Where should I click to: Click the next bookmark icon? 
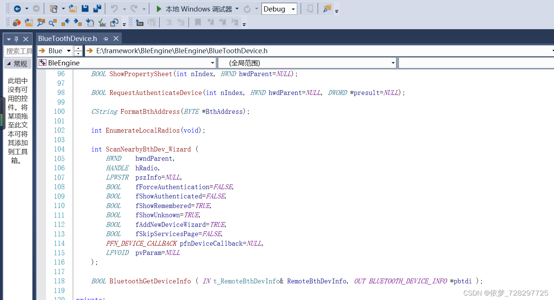pyautogui.click(x=222, y=23)
